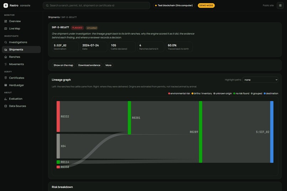This screenshot has width=287, height=191.
Task: Click the Evaluation chart icon
Action: click(x=6, y=99)
